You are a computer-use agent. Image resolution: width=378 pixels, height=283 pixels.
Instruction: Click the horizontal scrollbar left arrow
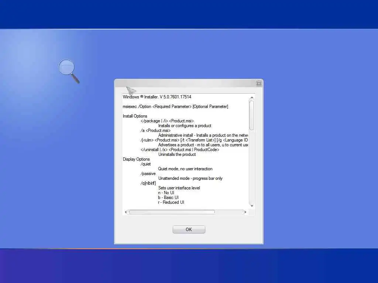pyautogui.click(x=126, y=212)
